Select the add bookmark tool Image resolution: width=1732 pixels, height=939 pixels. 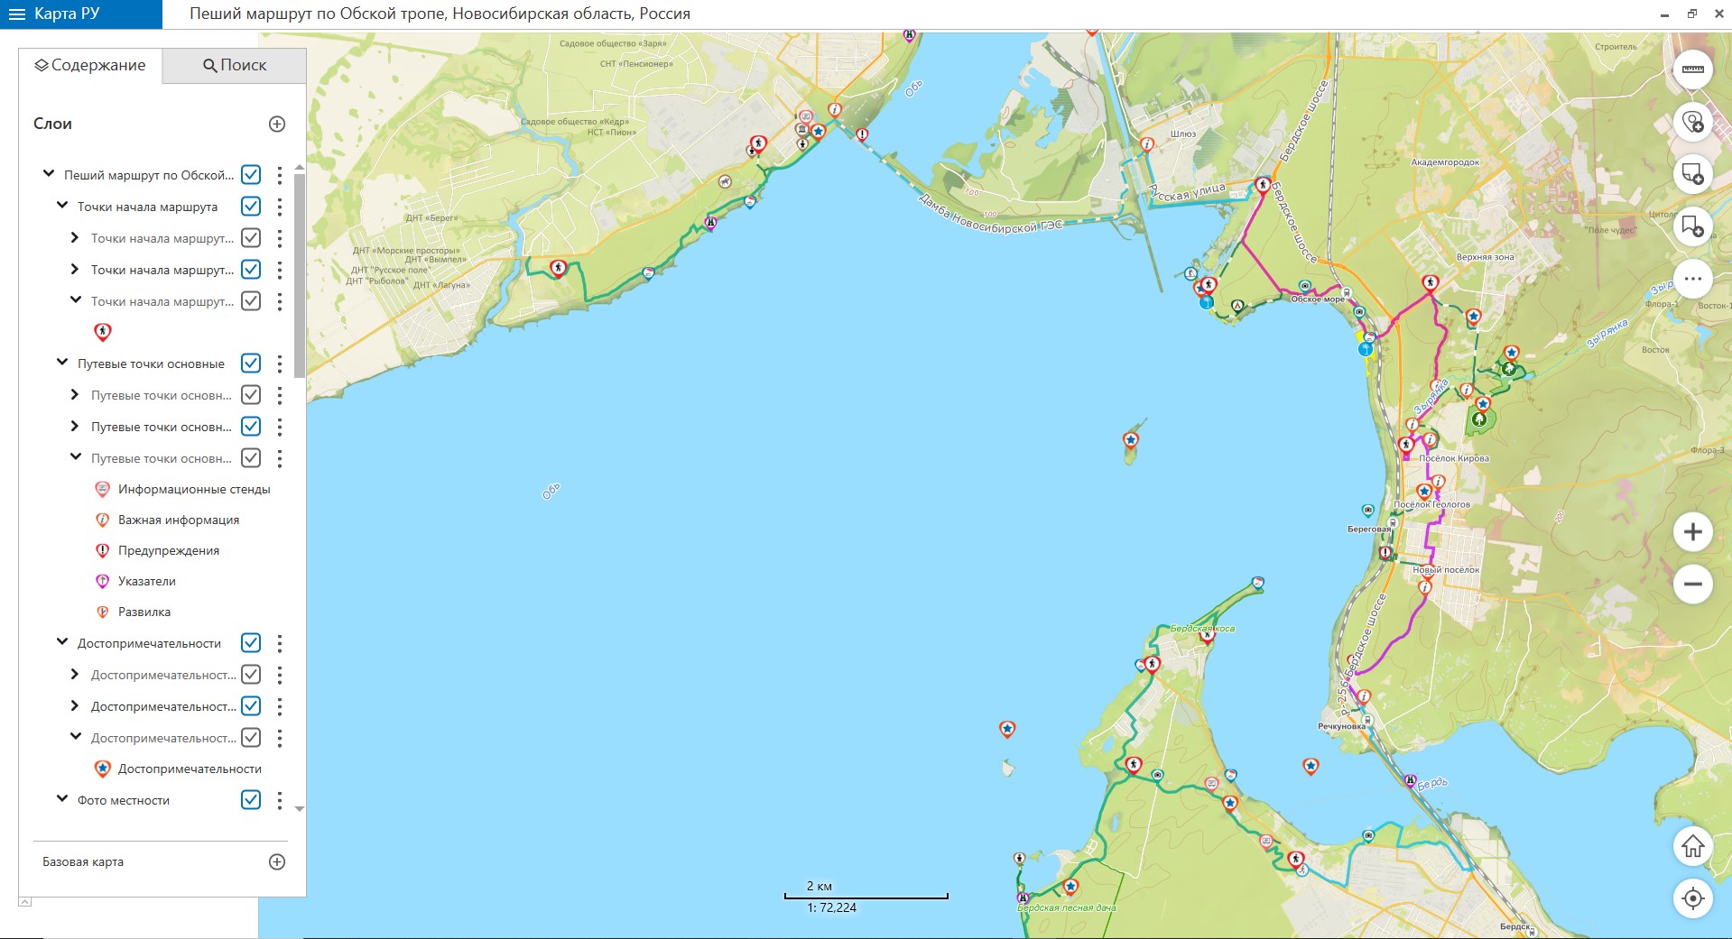pyautogui.click(x=1692, y=226)
